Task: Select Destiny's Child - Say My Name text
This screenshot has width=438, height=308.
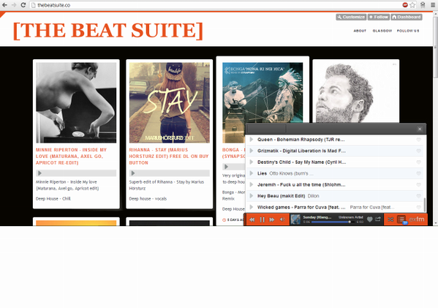Action: (x=302, y=162)
